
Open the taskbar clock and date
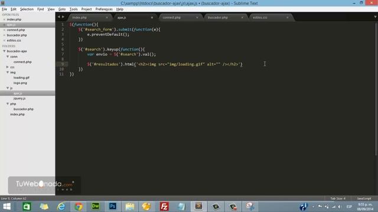coord(365,207)
